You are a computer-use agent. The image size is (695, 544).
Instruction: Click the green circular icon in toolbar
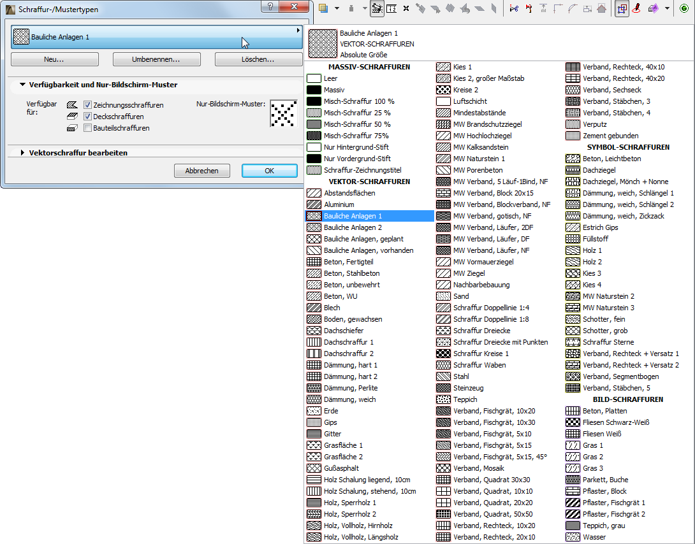pyautogui.click(x=684, y=8)
